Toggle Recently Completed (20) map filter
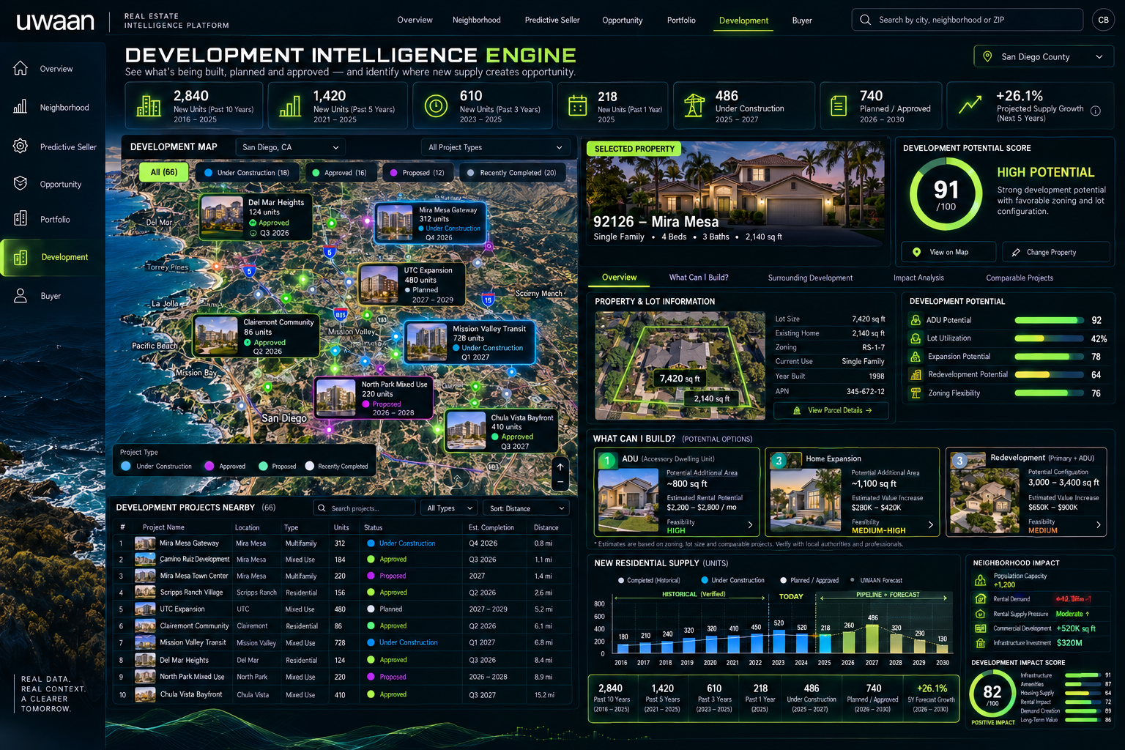Image resolution: width=1125 pixels, height=750 pixels. [512, 173]
